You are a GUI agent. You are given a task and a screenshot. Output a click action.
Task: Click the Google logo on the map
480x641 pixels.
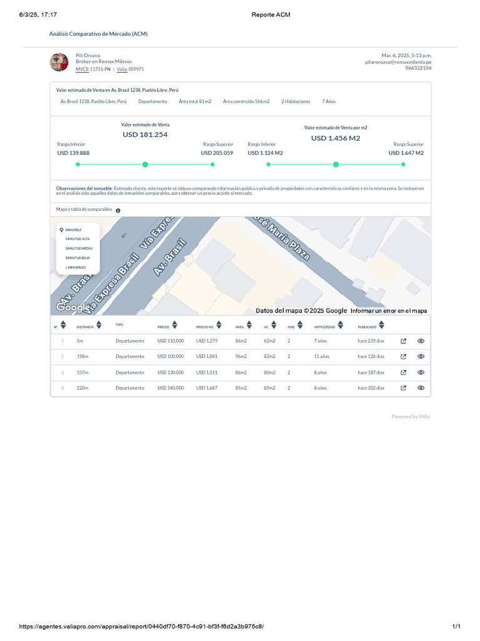click(72, 307)
